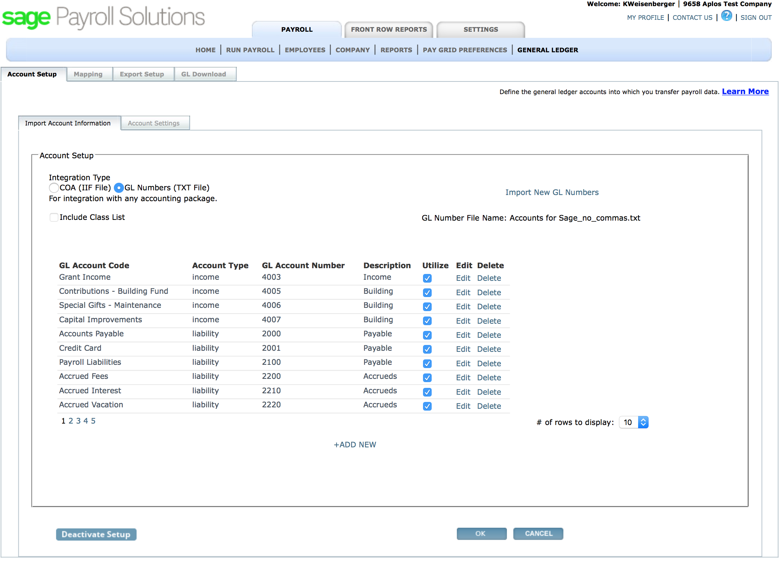
Task: Uncheck Utilize for Accrued Vacation
Action: pos(427,406)
